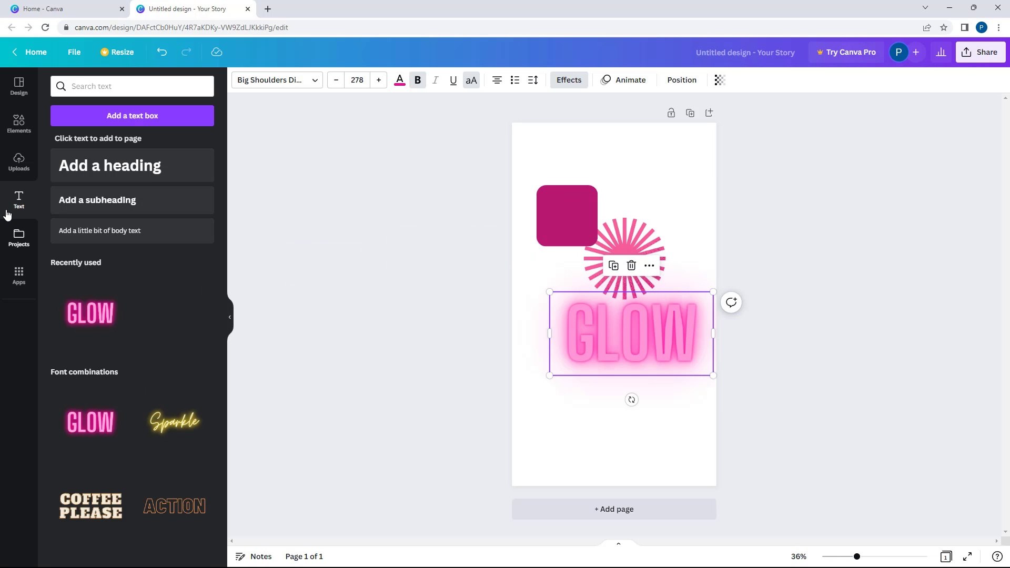Duplicate the selected element

(613, 266)
